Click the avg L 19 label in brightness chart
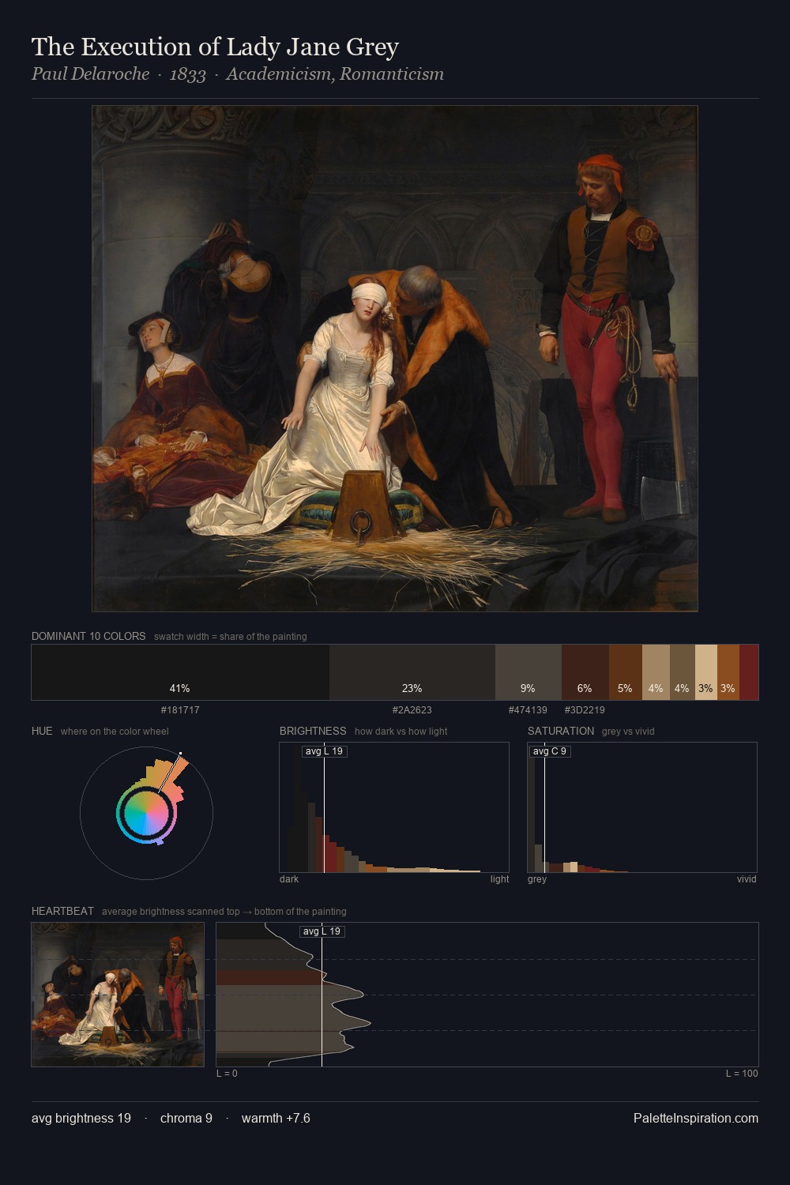This screenshot has width=790, height=1185. 324,751
